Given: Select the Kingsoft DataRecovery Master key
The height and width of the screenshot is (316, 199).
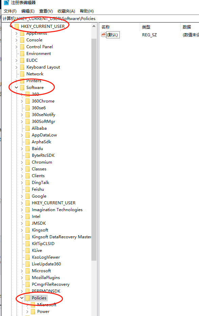Looking at the screenshot, I should (x=61, y=237).
